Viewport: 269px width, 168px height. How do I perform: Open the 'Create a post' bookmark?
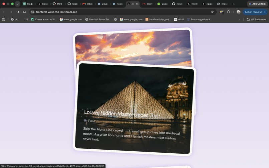pyautogui.click(x=44, y=19)
